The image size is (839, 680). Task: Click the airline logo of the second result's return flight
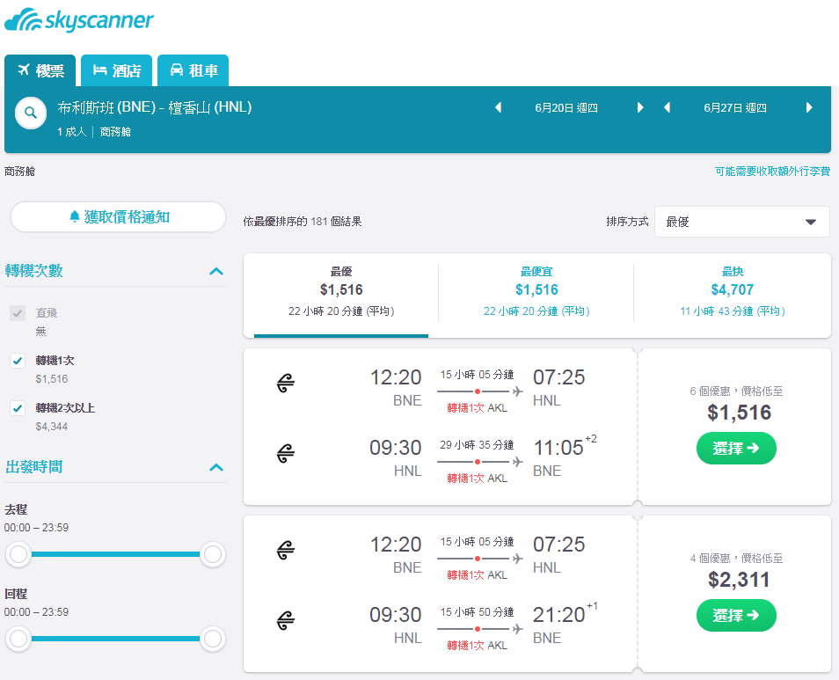pyautogui.click(x=286, y=620)
